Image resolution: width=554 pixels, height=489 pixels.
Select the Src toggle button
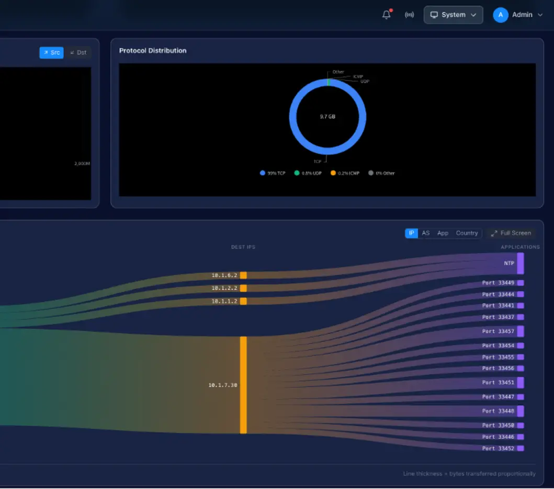point(52,53)
